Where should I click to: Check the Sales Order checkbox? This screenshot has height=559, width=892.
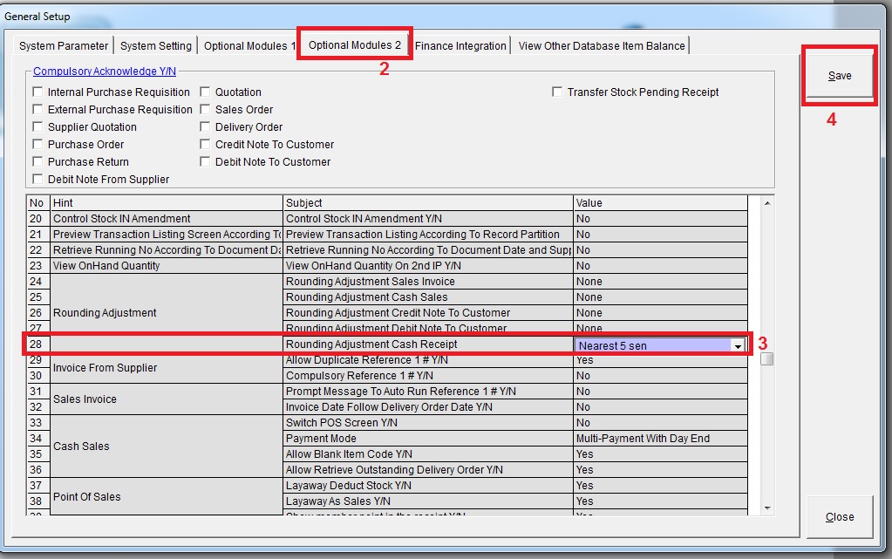(x=205, y=110)
